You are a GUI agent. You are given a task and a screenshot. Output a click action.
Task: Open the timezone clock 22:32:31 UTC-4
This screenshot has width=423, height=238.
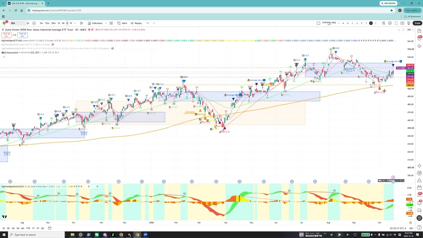[398, 228]
